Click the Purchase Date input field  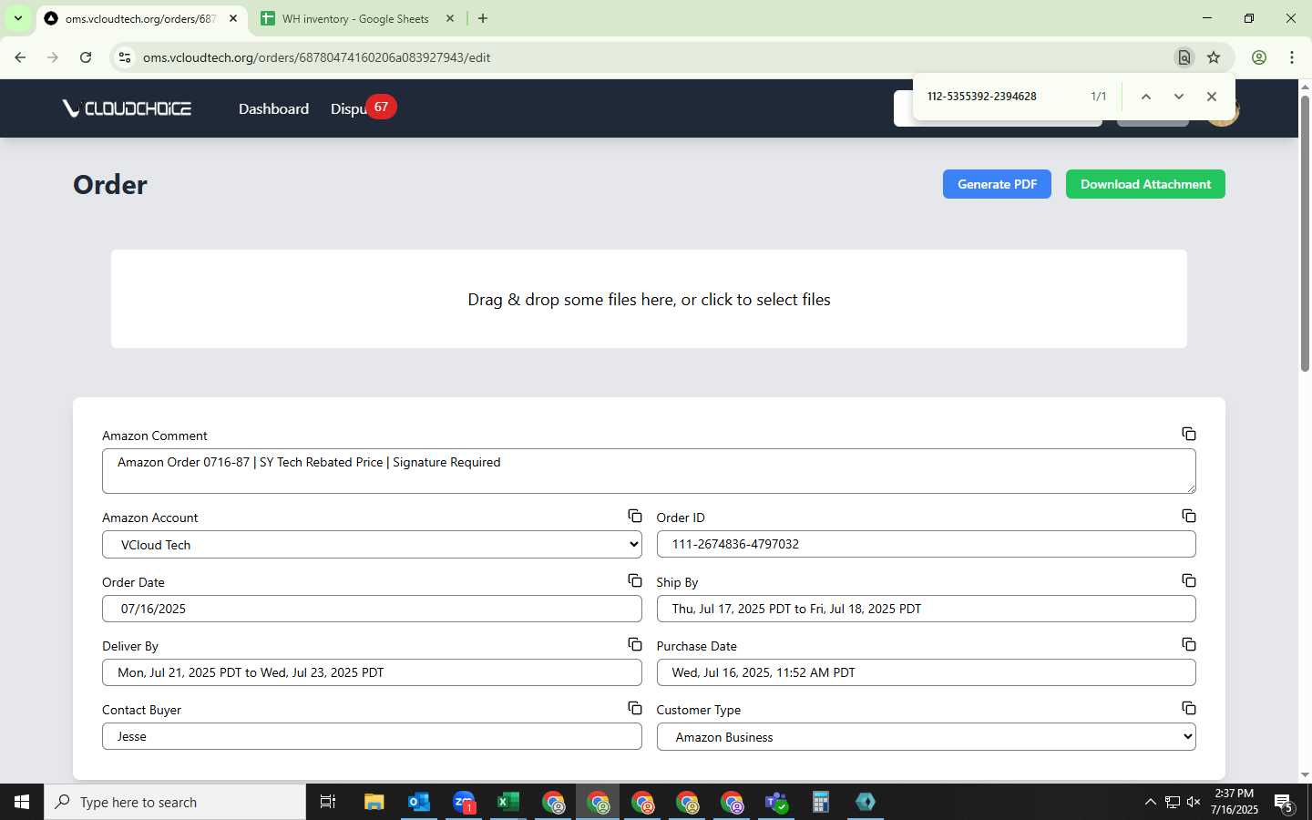point(926,672)
